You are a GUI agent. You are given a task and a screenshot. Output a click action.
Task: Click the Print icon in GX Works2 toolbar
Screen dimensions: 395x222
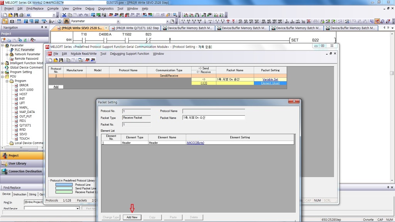pyautogui.click(x=21, y=15)
